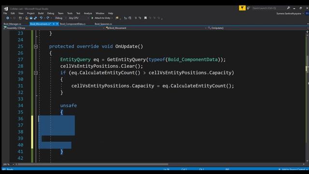Open the View menu

tap(21, 14)
